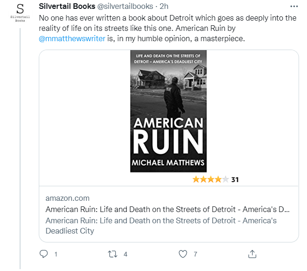Click the Share upload arrow icon
The height and width of the screenshot is (271, 307).
coord(252,254)
